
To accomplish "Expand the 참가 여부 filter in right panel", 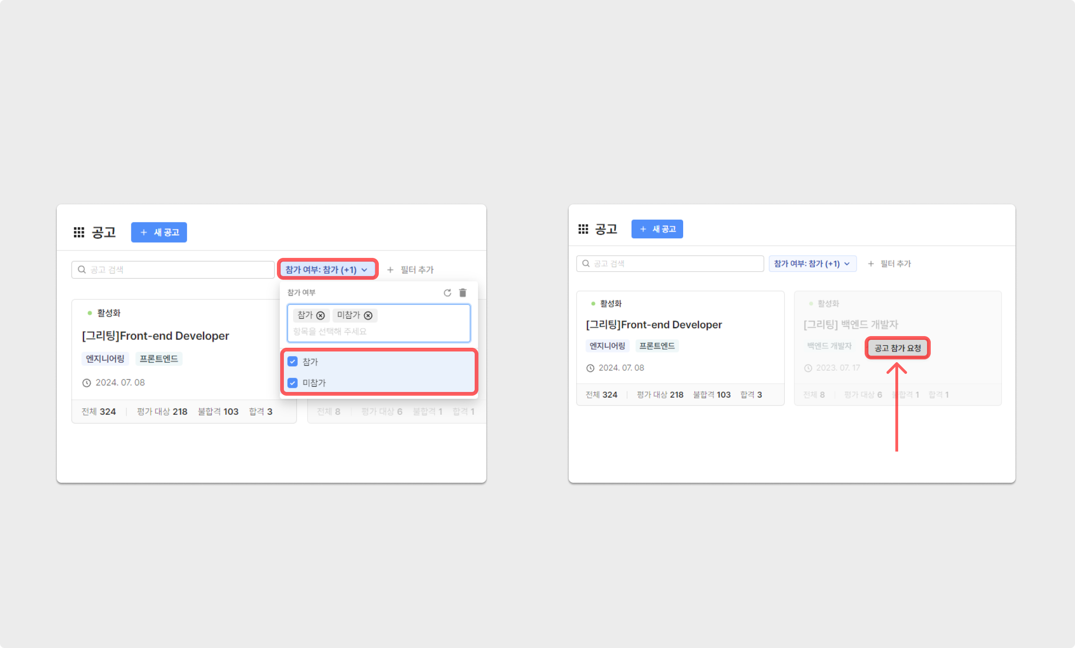I will pyautogui.click(x=812, y=263).
